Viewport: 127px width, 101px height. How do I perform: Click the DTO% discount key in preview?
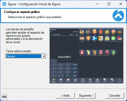coord(75,65)
